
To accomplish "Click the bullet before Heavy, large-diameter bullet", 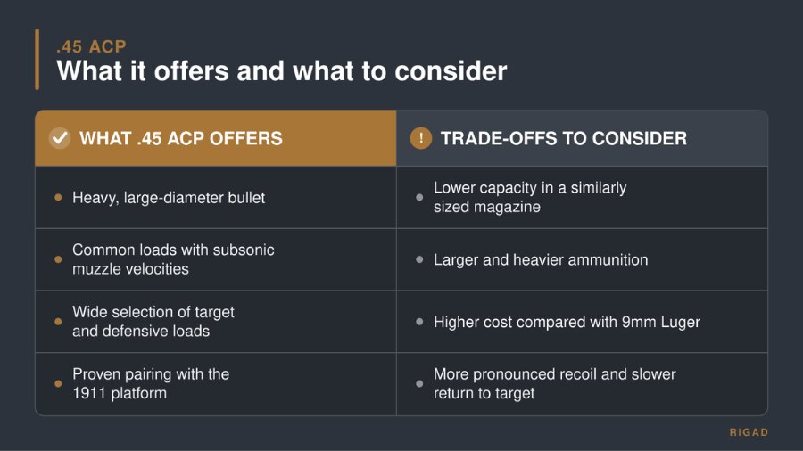I will click(x=58, y=197).
